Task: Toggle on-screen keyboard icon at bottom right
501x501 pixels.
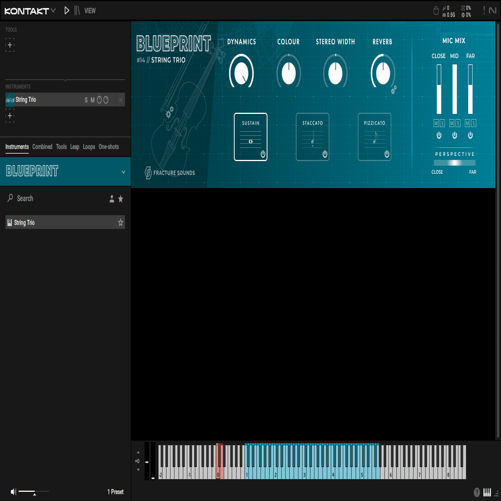Action: coord(487,492)
